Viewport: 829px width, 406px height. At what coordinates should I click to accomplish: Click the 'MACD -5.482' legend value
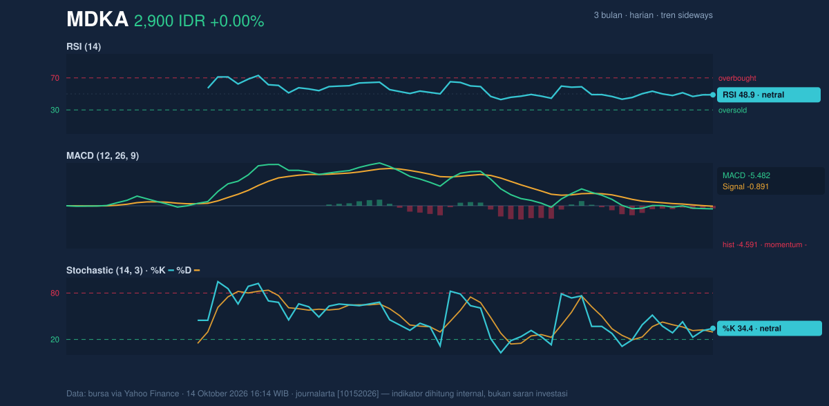pyautogui.click(x=746, y=175)
